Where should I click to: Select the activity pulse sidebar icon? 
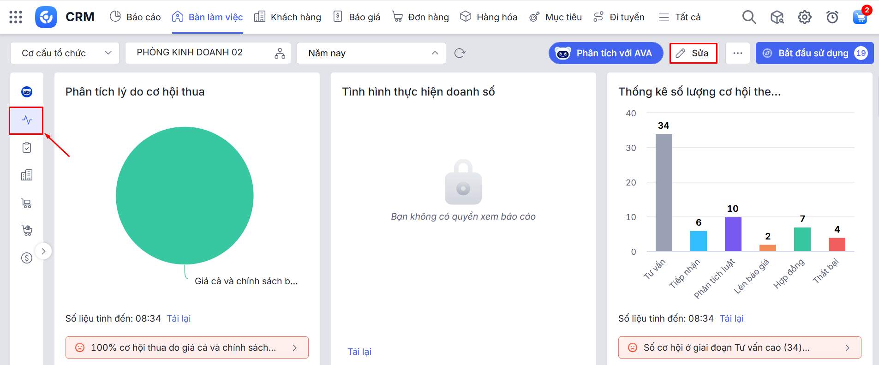tap(27, 120)
